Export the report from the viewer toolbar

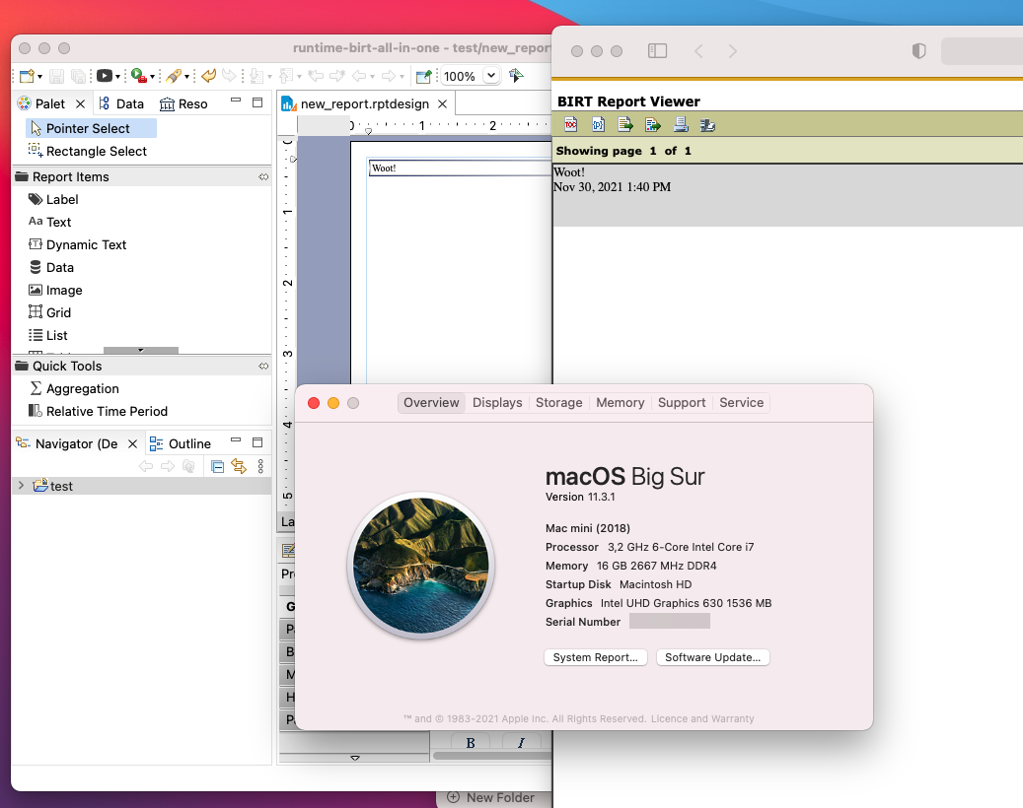coord(653,125)
